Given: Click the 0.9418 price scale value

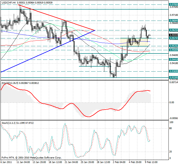Looking at the screenshot, I should pyautogui.click(x=174, y=63).
